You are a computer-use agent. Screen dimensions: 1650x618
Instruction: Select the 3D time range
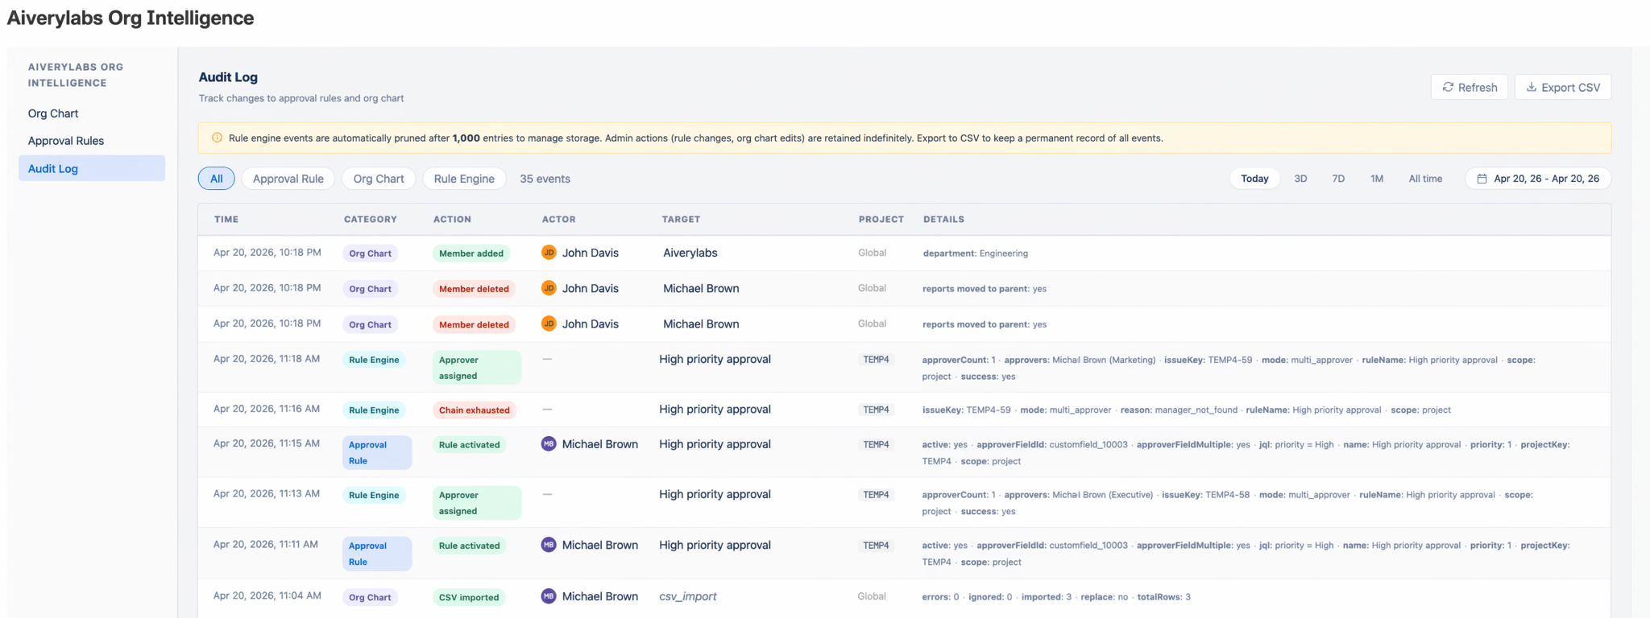tap(1300, 179)
